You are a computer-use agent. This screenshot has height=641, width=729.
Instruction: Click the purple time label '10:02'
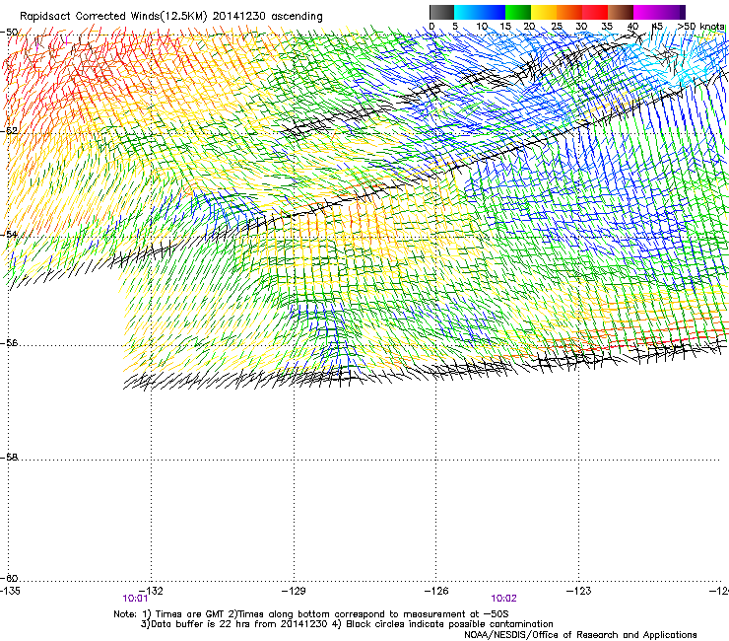point(503,599)
